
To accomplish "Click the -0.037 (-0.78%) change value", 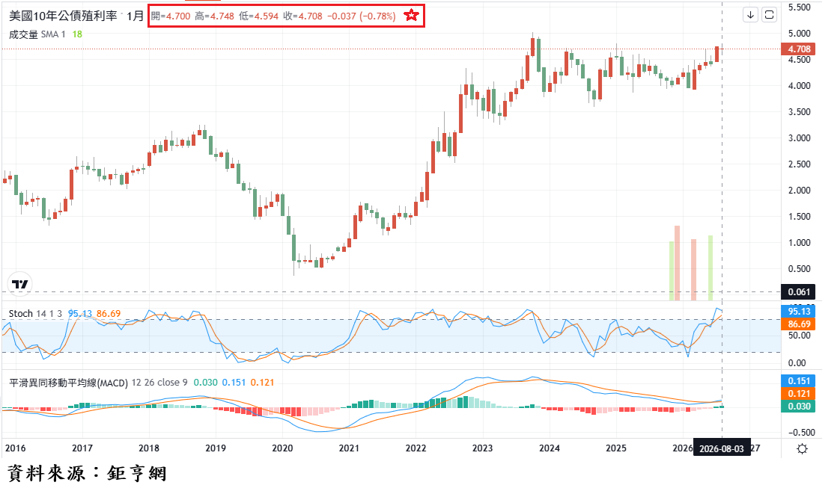I will coord(361,16).
